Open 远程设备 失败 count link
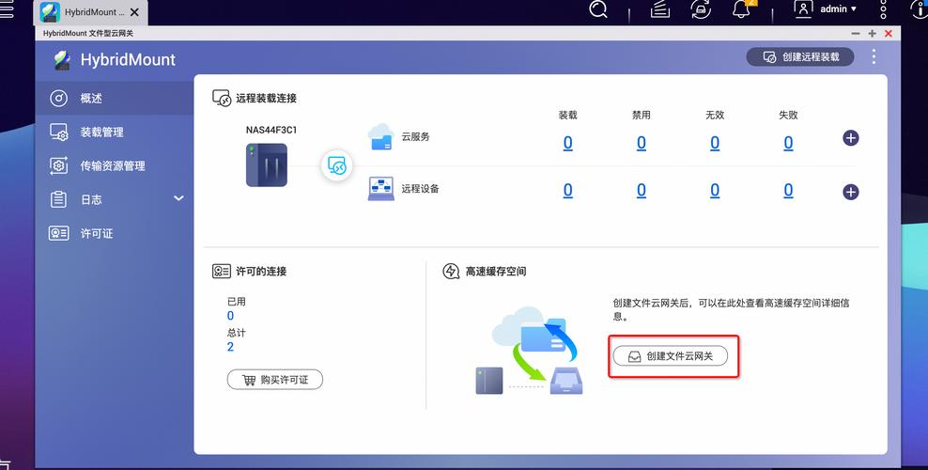The image size is (928, 470). 788,190
